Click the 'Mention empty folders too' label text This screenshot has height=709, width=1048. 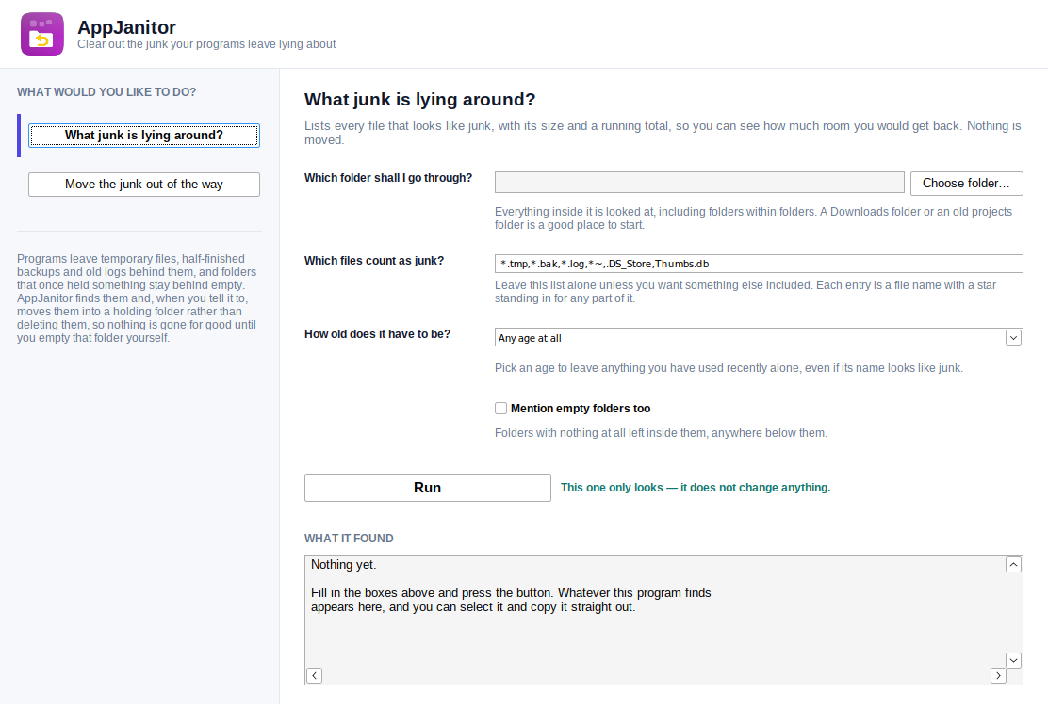tap(581, 409)
